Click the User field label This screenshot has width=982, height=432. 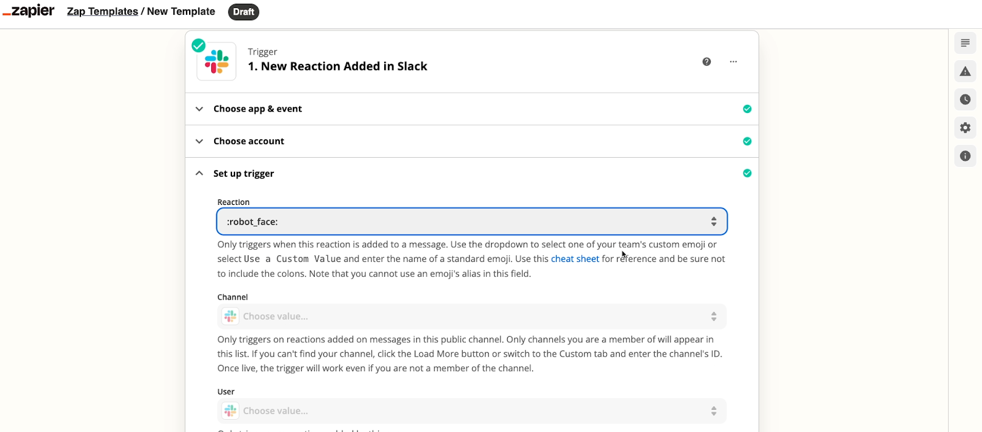(x=226, y=391)
